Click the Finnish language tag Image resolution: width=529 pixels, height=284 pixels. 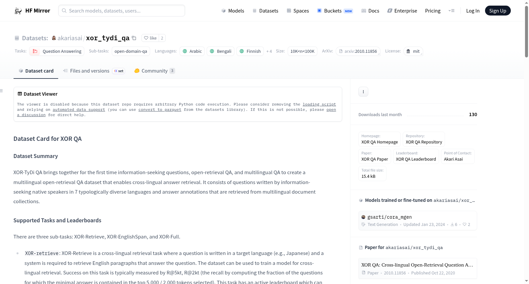click(x=250, y=51)
